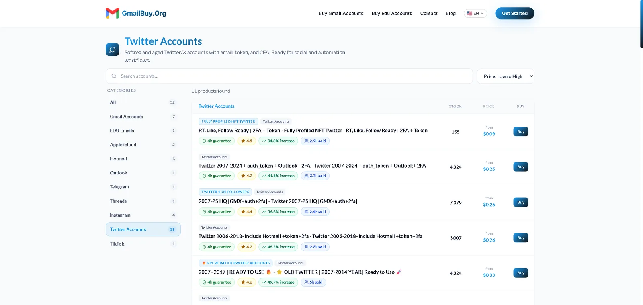Click the US flag icon in language selector

click(x=469, y=13)
